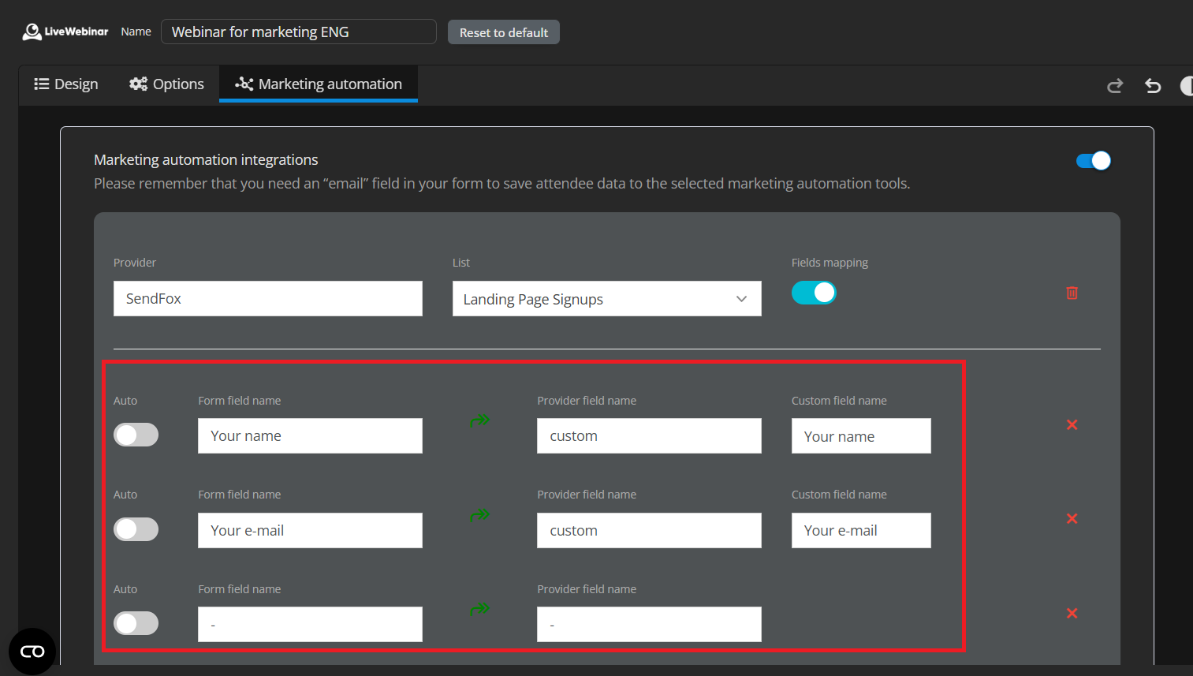Image resolution: width=1193 pixels, height=676 pixels.
Task: Enable Auto toggle for 'Your e-mail' row
Action: 136,529
